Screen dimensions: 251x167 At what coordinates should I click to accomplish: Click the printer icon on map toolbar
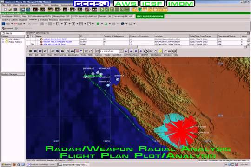click(x=169, y=51)
